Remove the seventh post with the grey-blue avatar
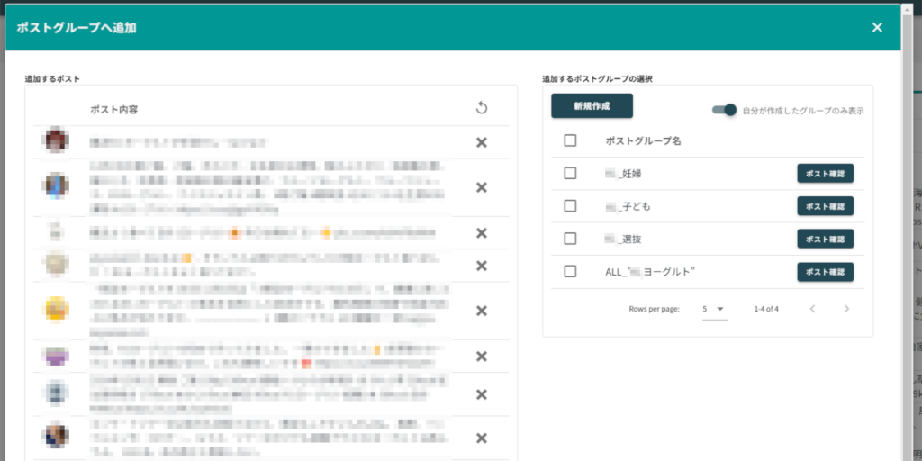 482,394
